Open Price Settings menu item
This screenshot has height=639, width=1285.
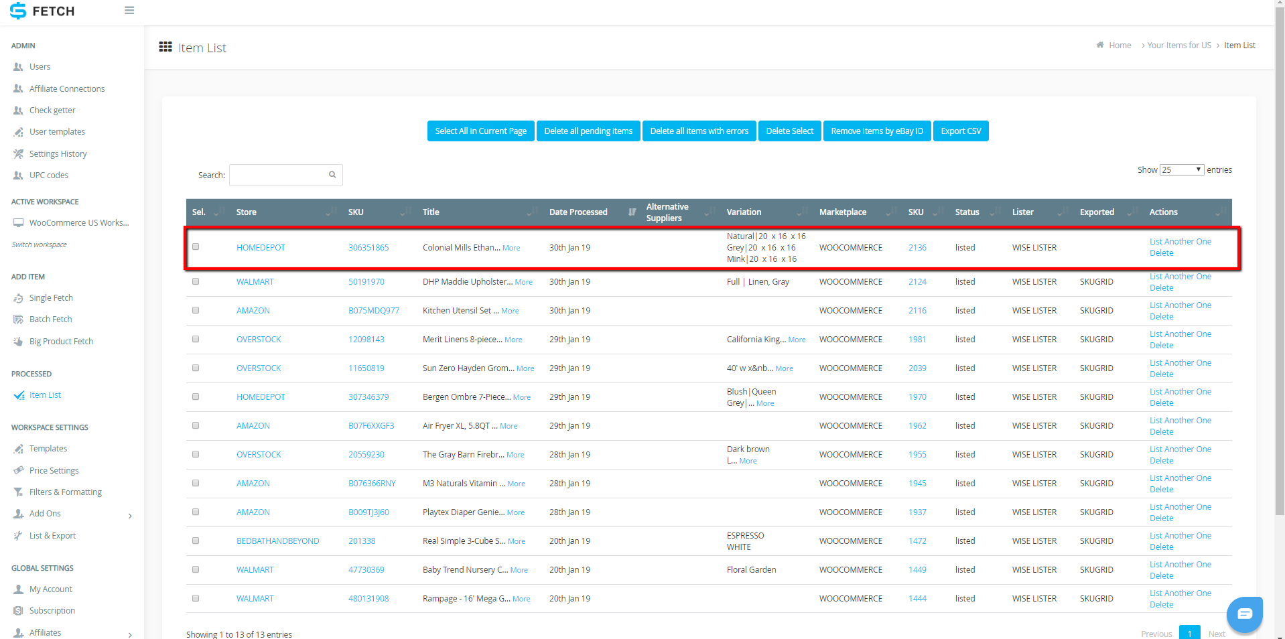coord(54,471)
